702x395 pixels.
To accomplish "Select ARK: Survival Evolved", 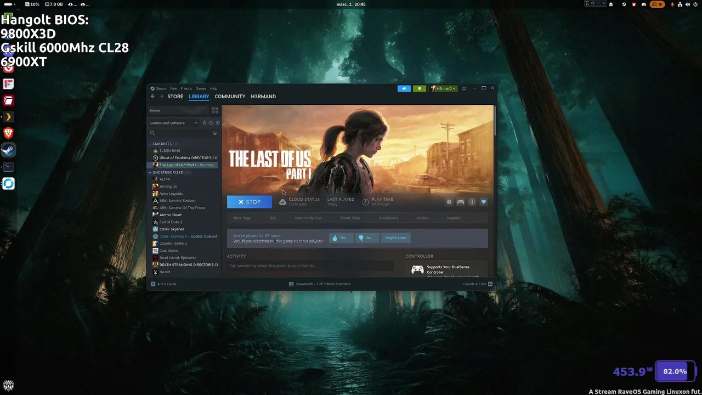I will tap(183, 201).
